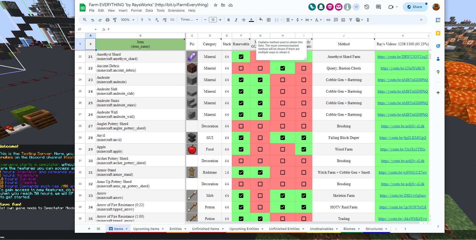Click the redo icon in the toolbar
The image size is (476, 240).
click(100, 20)
